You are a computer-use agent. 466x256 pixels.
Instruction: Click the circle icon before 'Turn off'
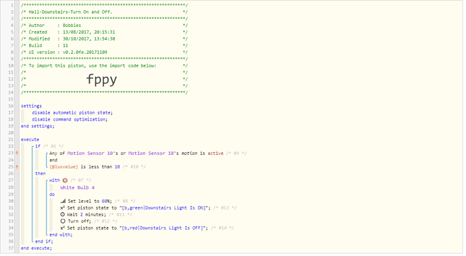pos(63,222)
